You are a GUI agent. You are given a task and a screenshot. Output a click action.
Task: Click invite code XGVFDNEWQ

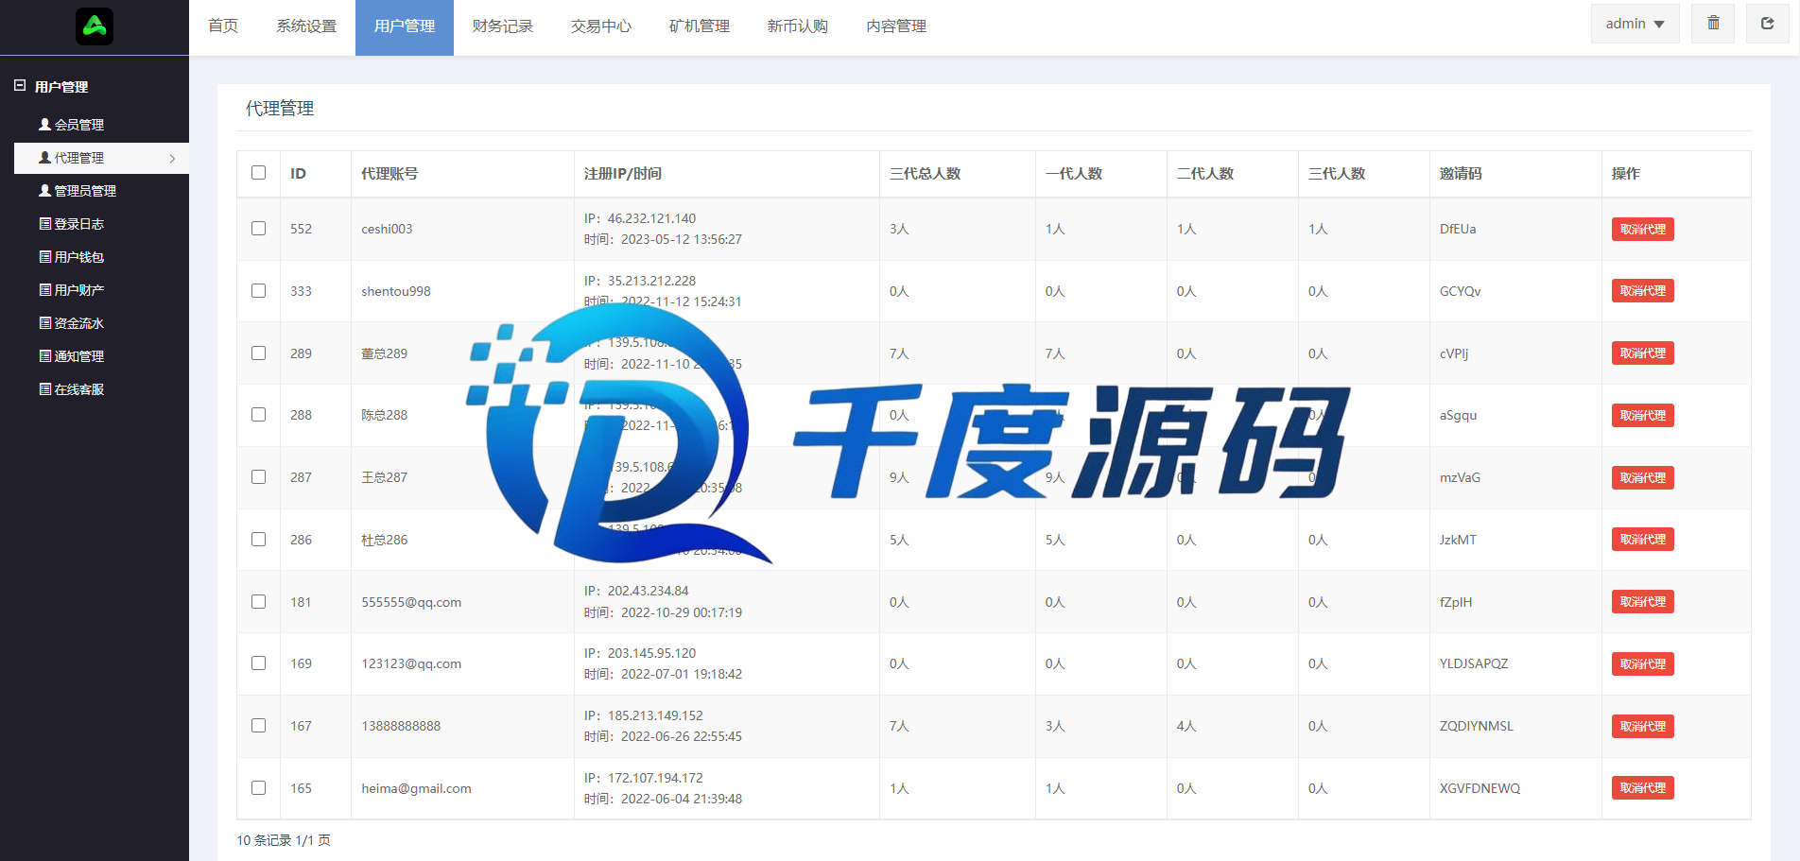[x=1480, y=788]
